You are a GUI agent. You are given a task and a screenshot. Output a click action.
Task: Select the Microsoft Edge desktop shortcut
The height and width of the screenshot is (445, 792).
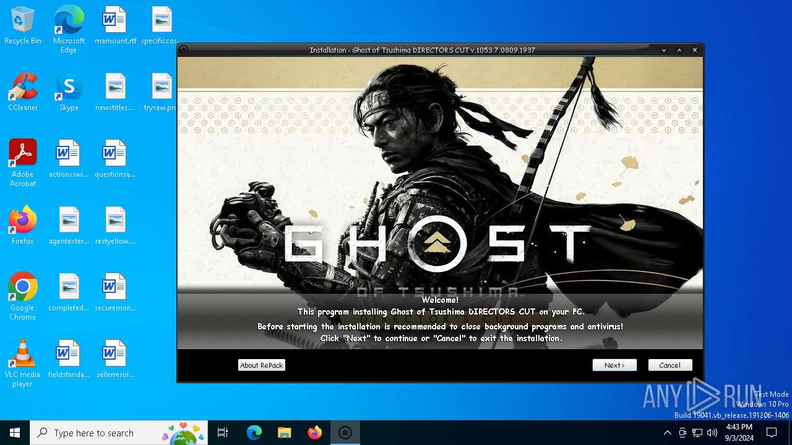point(69,30)
